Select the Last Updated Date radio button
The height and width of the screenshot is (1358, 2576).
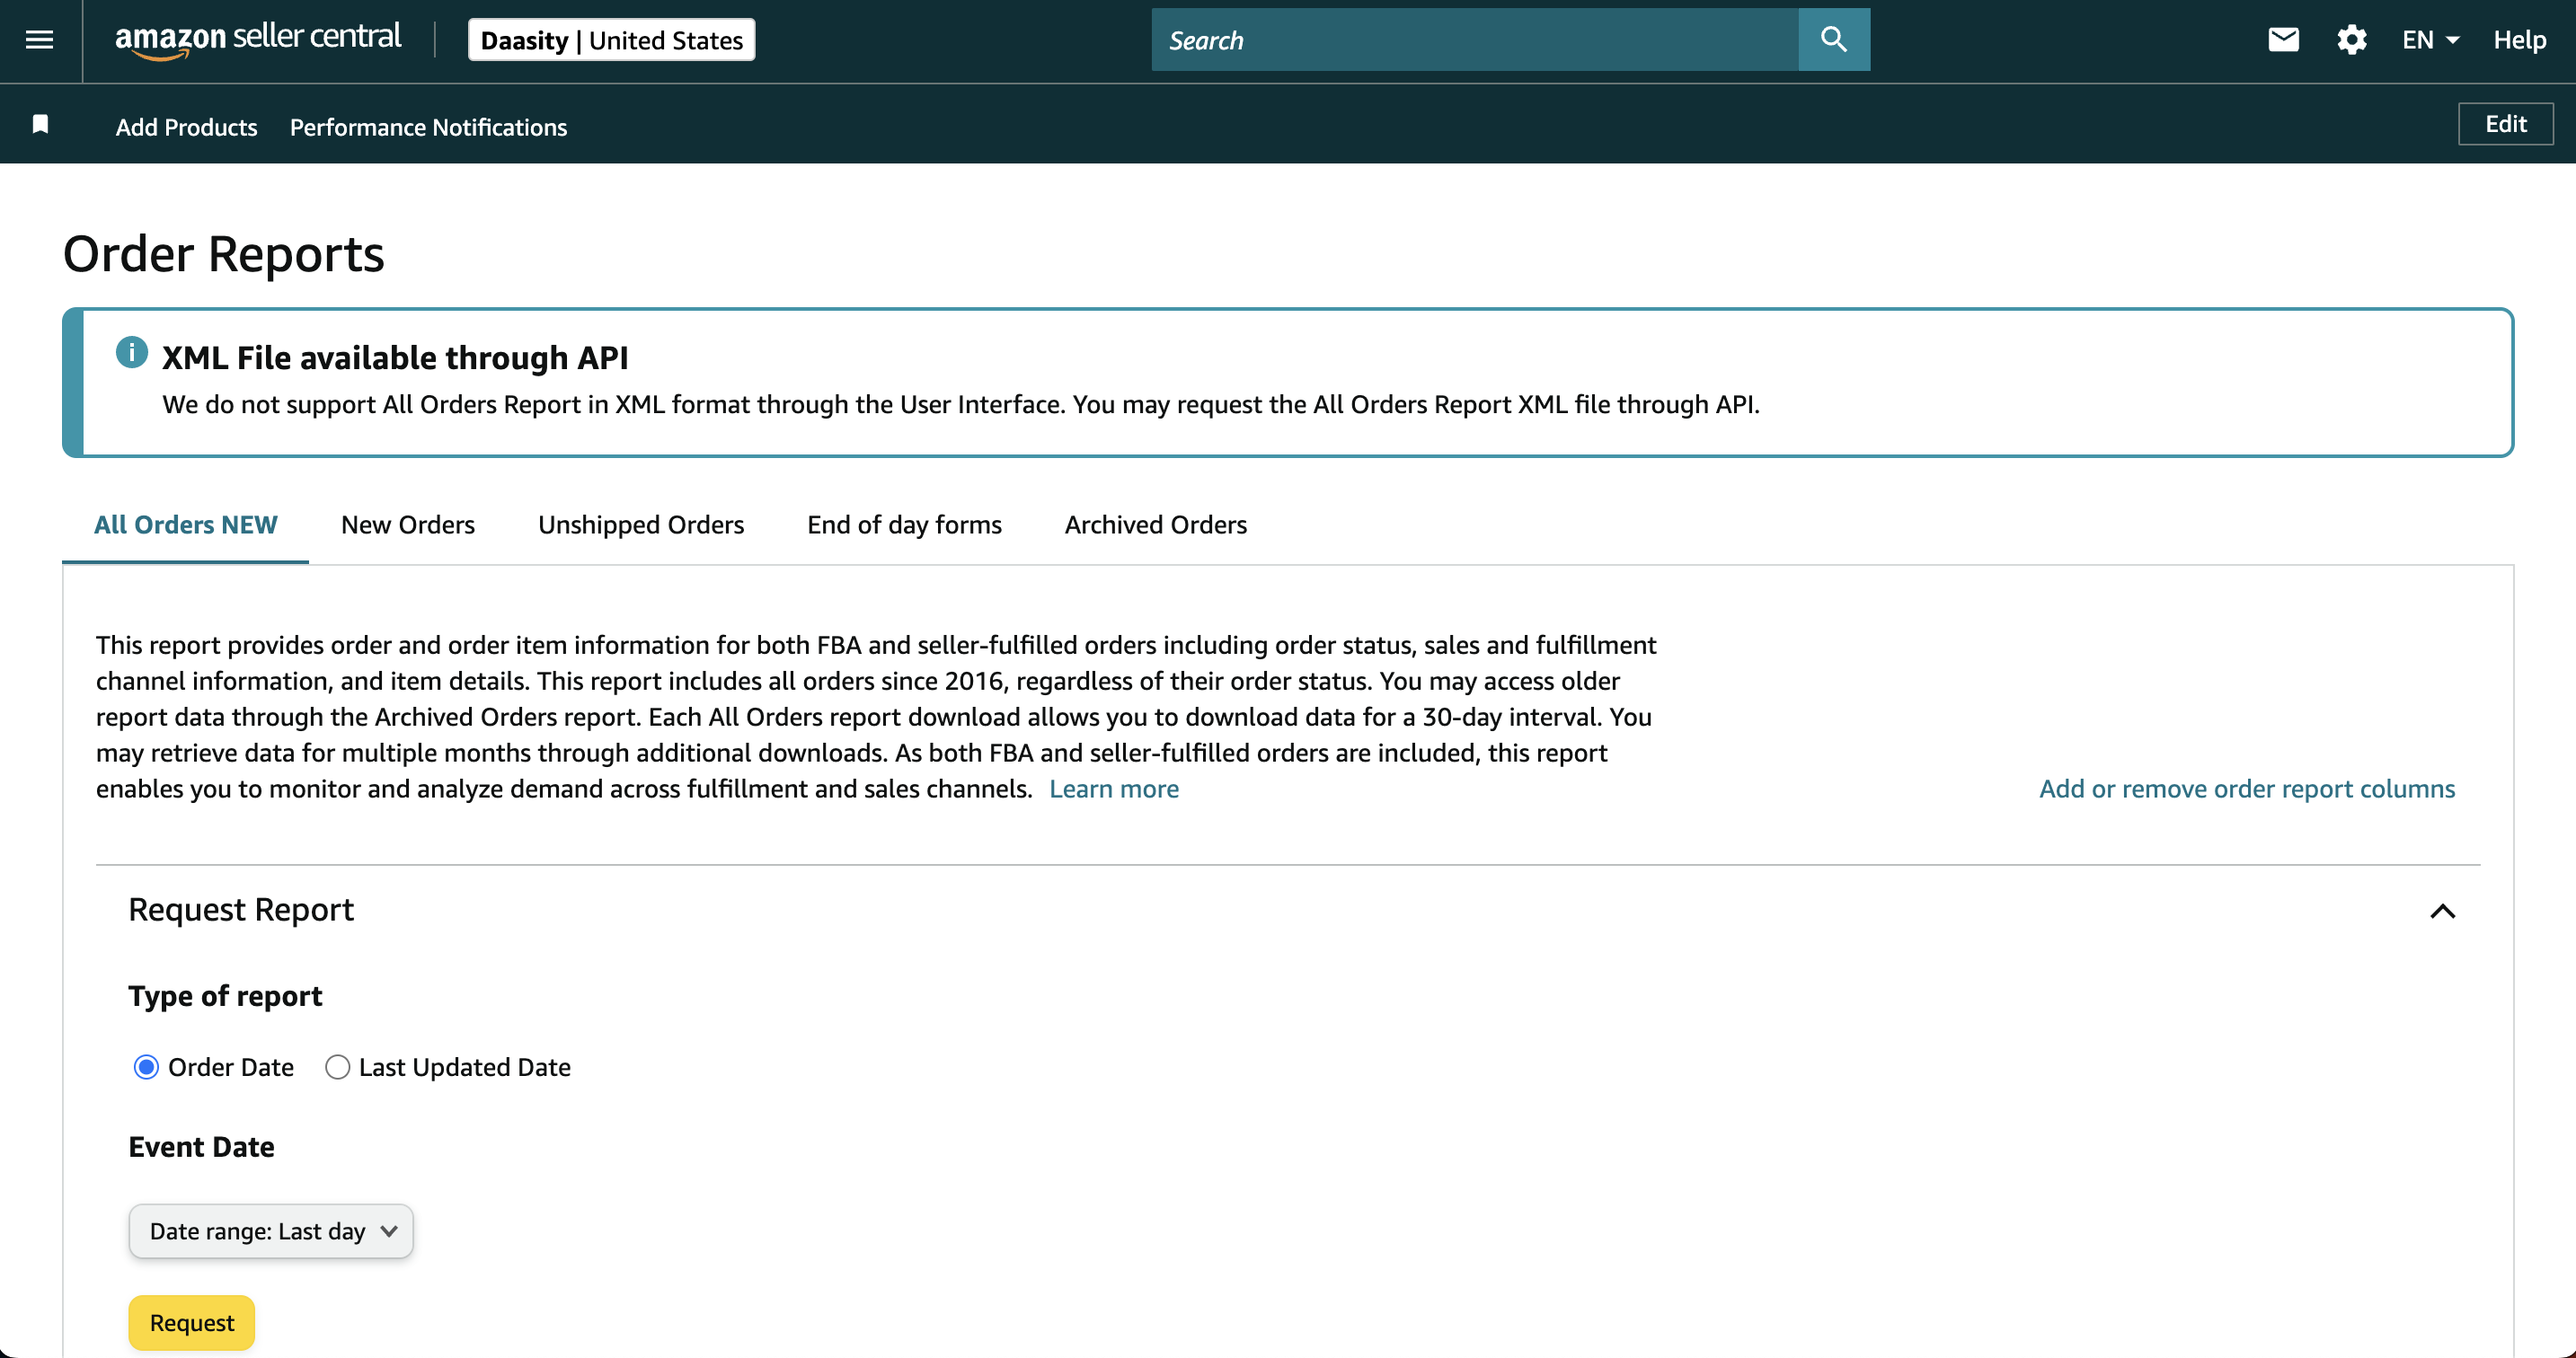coord(337,1067)
